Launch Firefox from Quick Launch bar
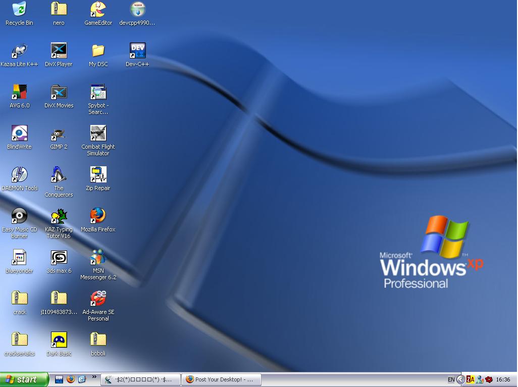This screenshot has height=387, width=518. pos(70,379)
